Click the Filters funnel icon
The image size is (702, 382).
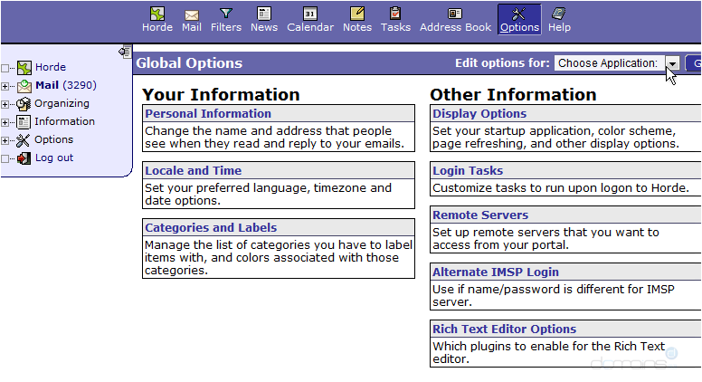226,14
